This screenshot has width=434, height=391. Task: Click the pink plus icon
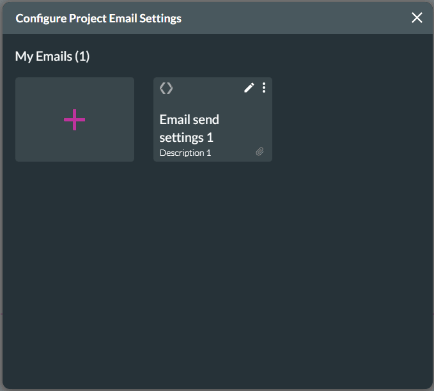click(x=75, y=119)
